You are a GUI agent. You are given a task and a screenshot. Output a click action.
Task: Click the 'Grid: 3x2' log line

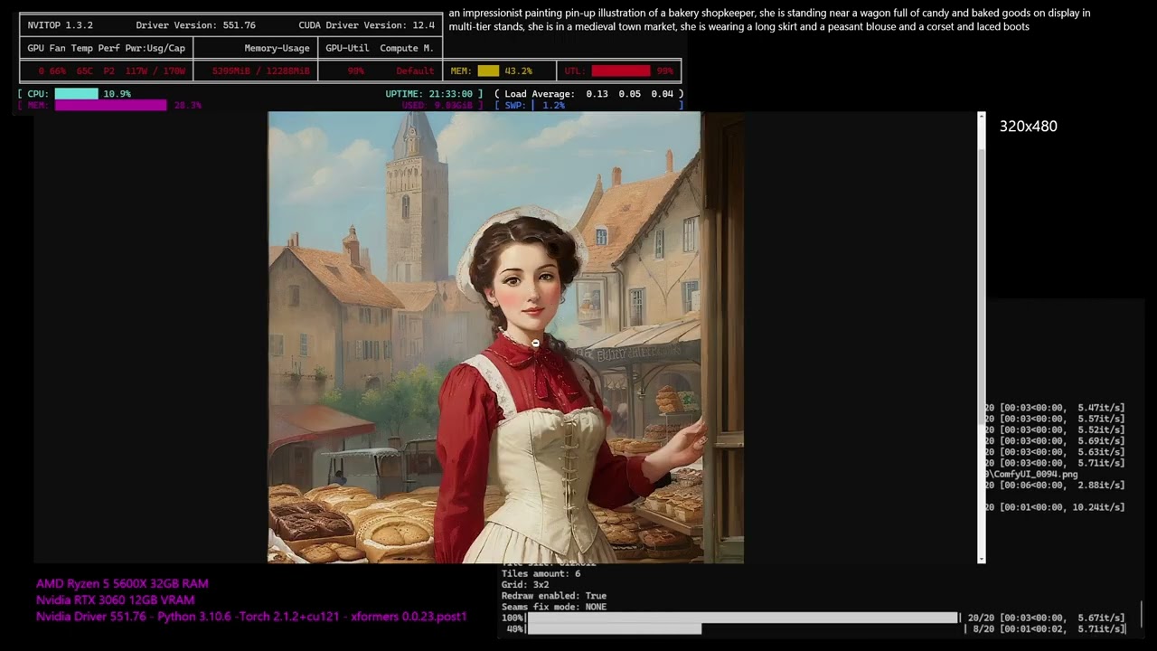(x=525, y=585)
